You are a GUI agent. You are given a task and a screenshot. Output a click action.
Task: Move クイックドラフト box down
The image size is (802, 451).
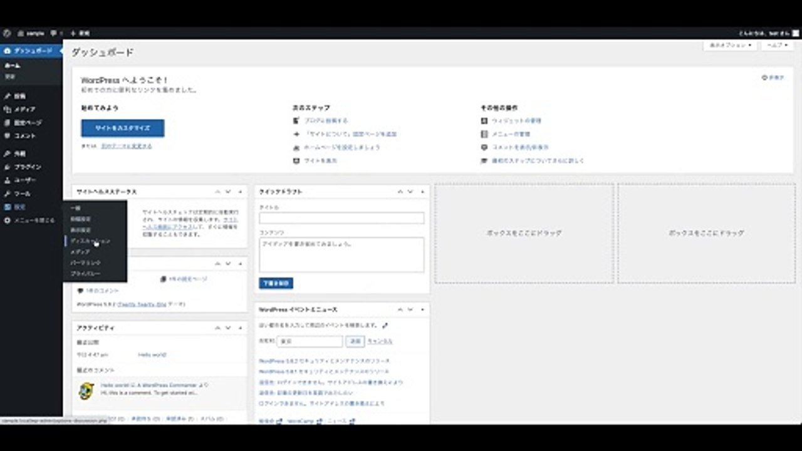tap(410, 192)
